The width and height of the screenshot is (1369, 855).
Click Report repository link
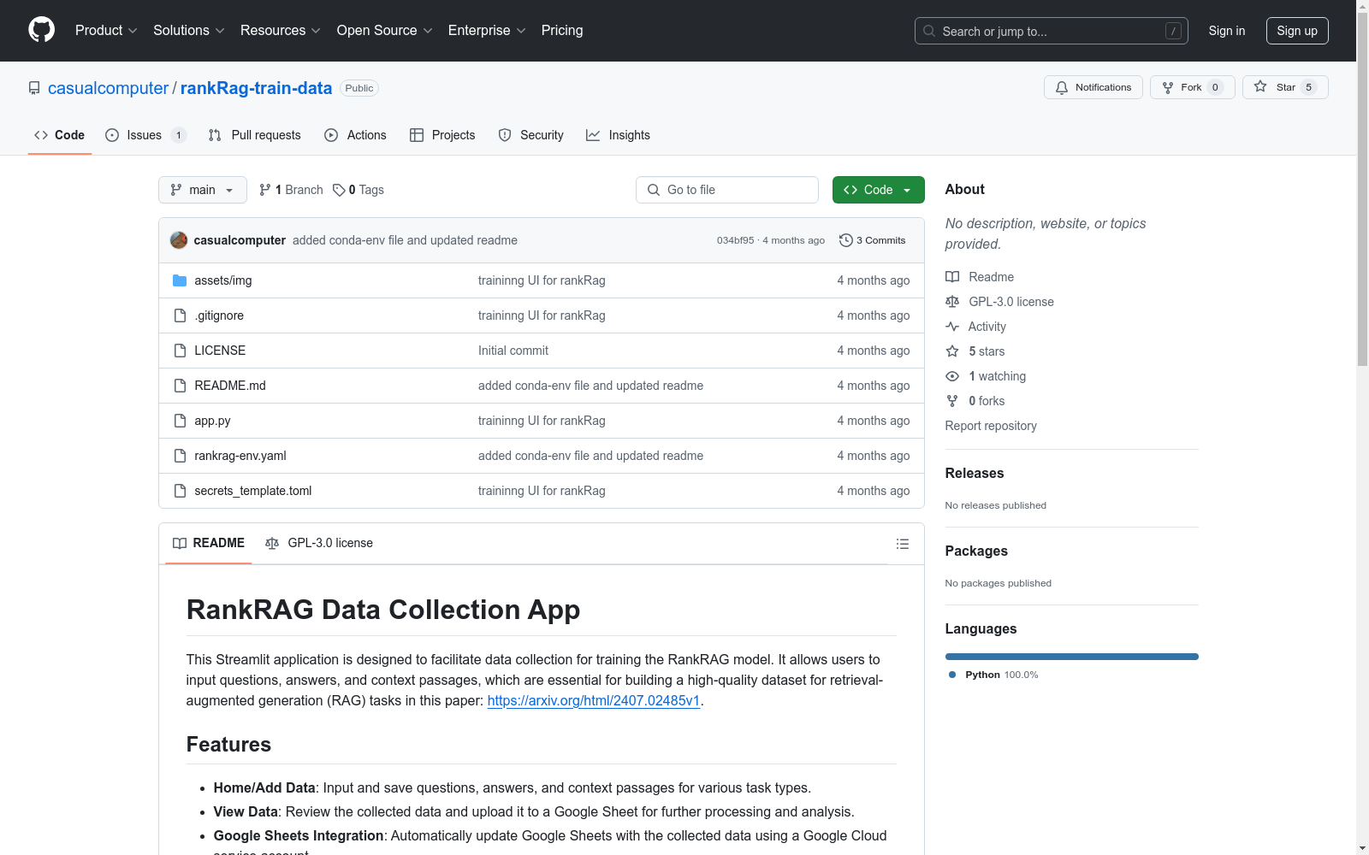(991, 426)
